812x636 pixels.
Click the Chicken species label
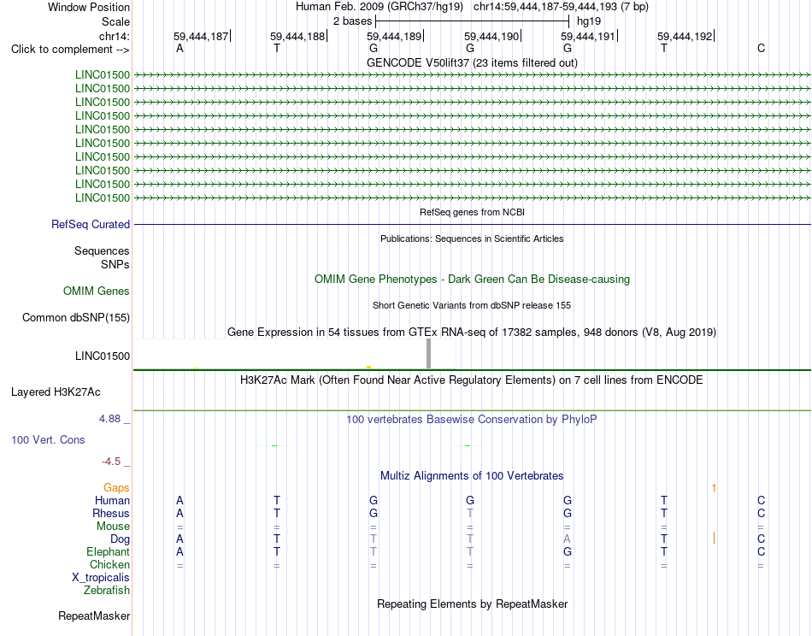[x=109, y=564]
